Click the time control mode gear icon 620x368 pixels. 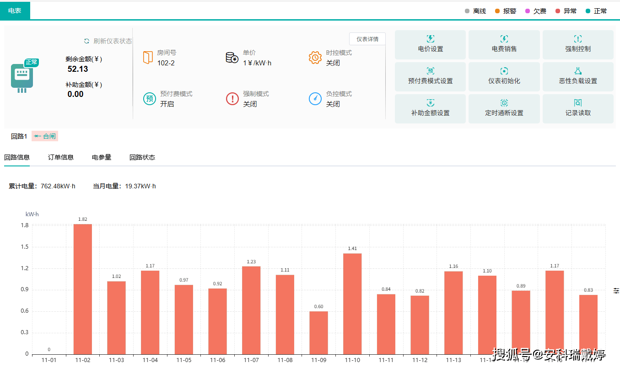pyautogui.click(x=315, y=58)
